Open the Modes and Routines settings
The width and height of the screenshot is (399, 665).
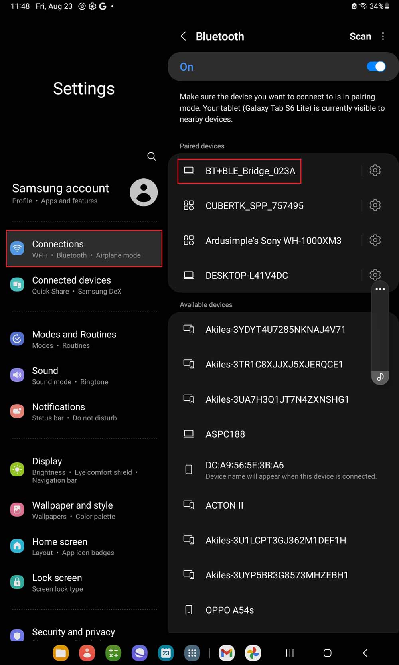[x=74, y=339]
